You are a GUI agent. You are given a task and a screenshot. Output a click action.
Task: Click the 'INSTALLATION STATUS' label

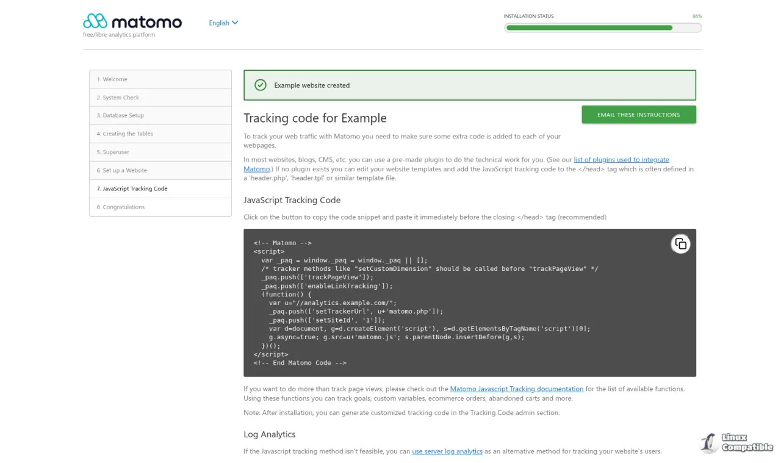tap(528, 16)
